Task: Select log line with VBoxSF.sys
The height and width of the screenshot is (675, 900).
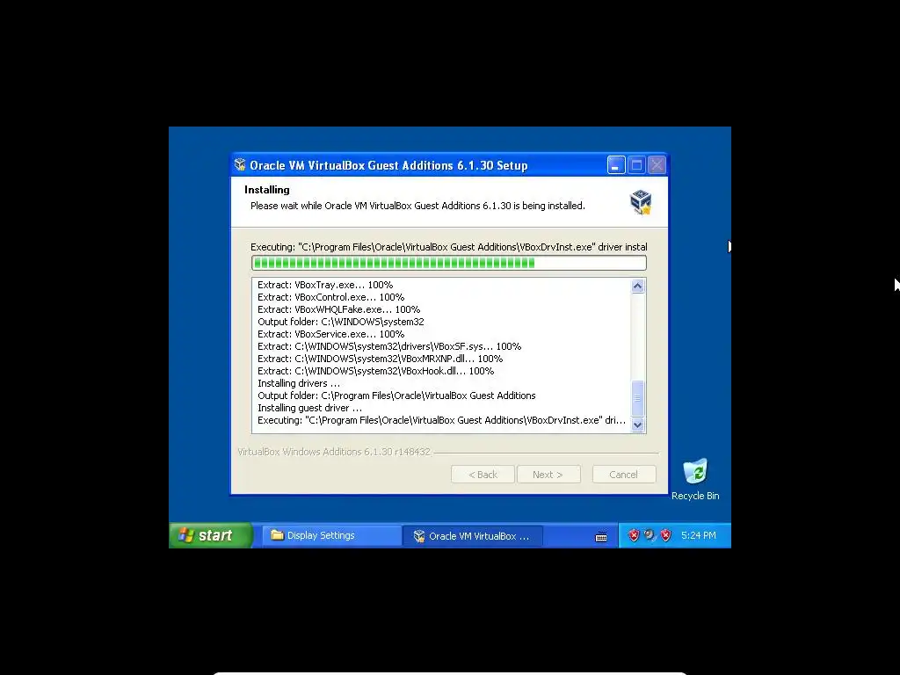Action: click(389, 346)
